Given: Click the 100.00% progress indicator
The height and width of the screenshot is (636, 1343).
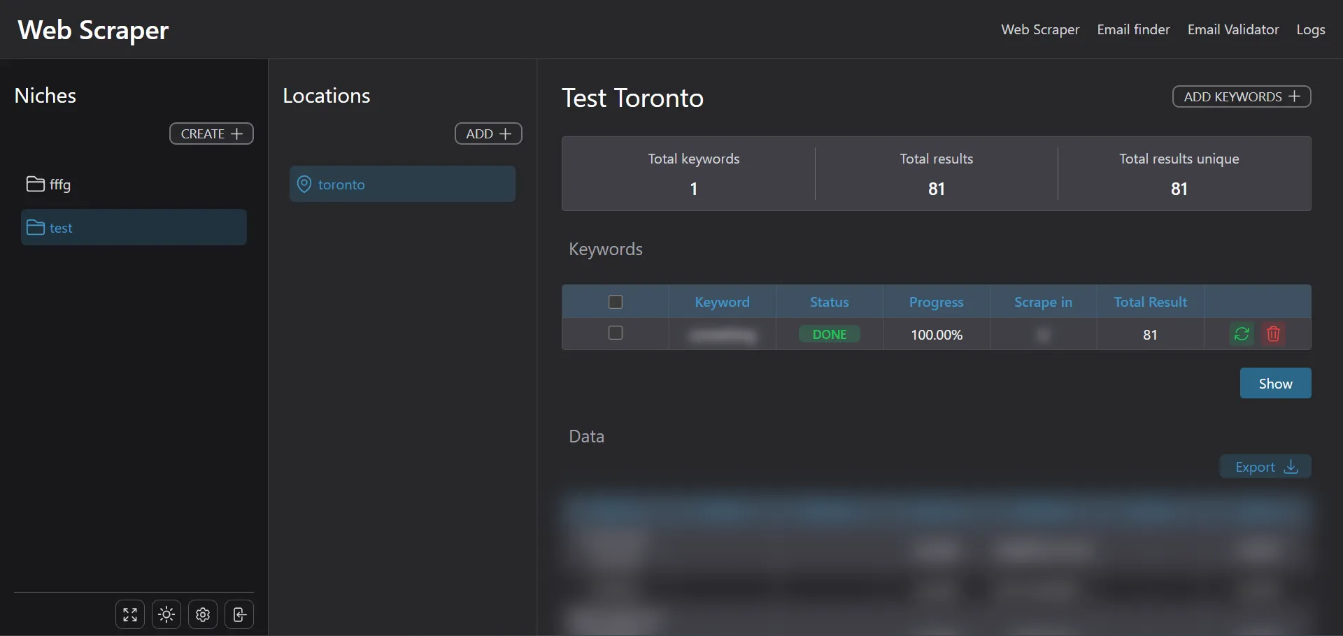Looking at the screenshot, I should pos(936,334).
